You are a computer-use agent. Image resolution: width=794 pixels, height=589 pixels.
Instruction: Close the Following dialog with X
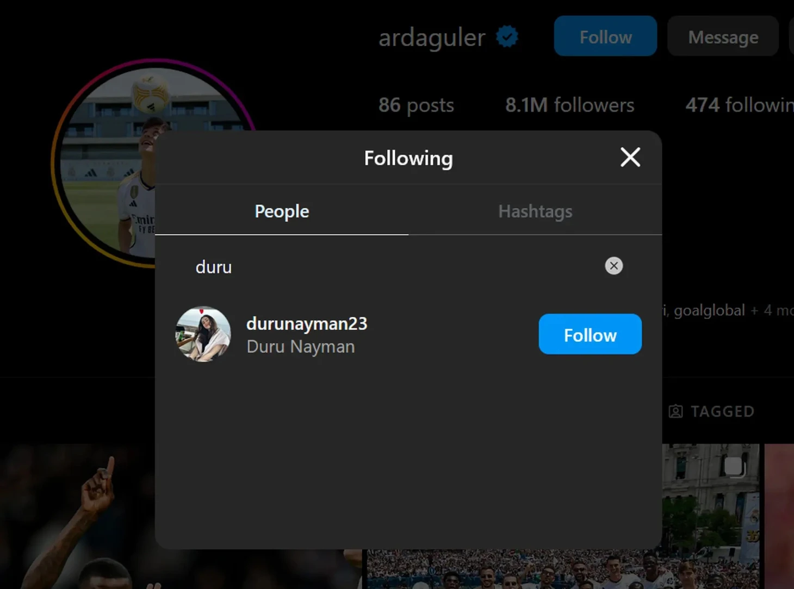pos(630,158)
